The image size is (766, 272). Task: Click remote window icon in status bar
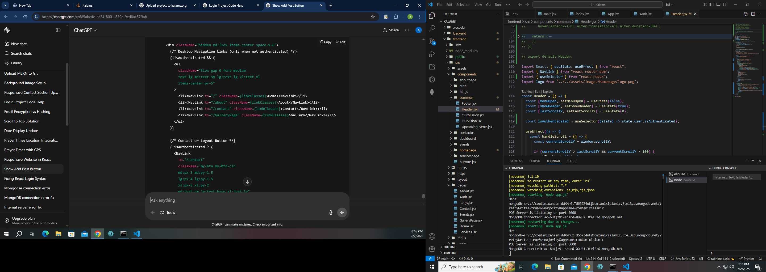[x=430, y=259]
